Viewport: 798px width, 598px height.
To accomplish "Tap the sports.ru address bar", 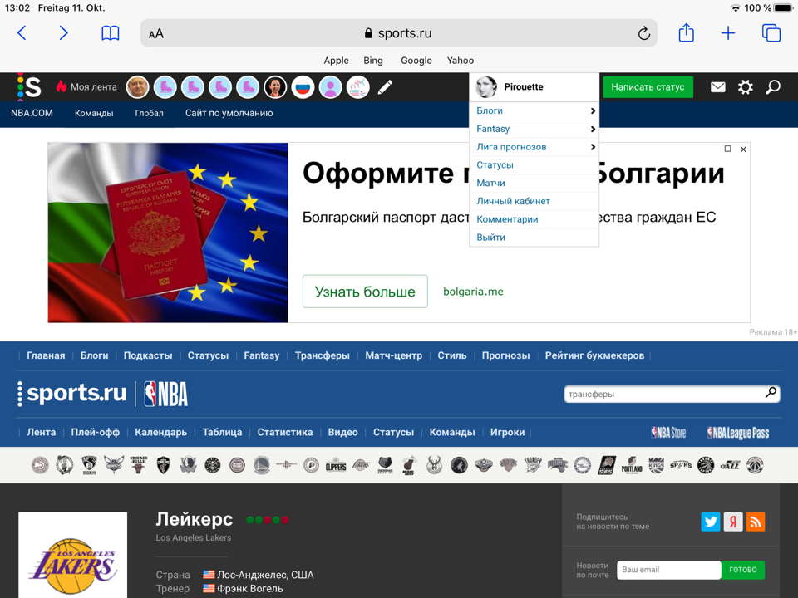I will [398, 33].
